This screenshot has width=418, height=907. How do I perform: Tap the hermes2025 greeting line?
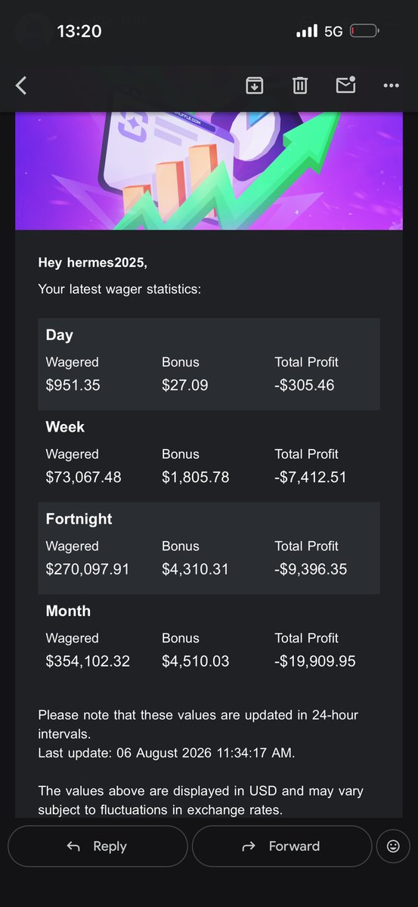tap(93, 263)
